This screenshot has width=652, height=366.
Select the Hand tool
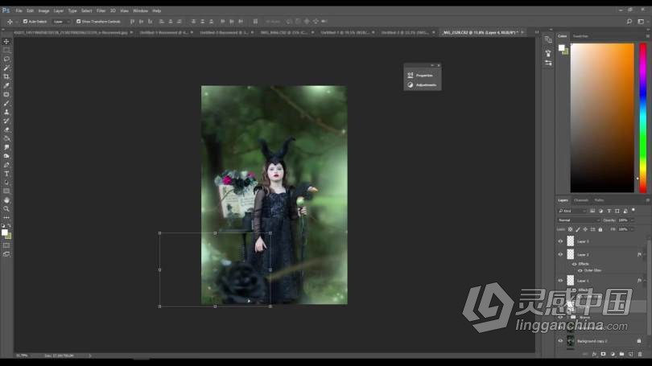tap(6, 200)
